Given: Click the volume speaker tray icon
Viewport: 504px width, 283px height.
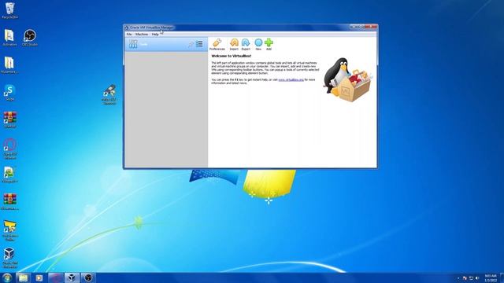Looking at the screenshot, I should click(477, 278).
